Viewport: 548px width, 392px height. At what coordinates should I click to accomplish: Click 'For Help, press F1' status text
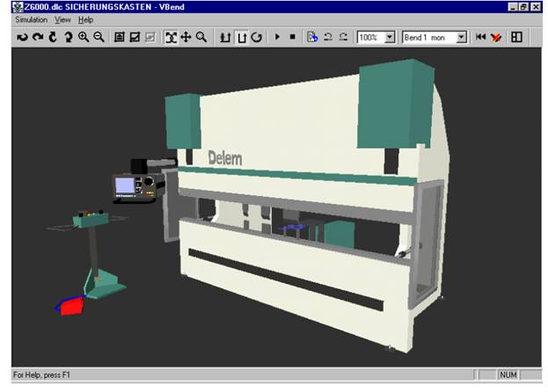(41, 375)
